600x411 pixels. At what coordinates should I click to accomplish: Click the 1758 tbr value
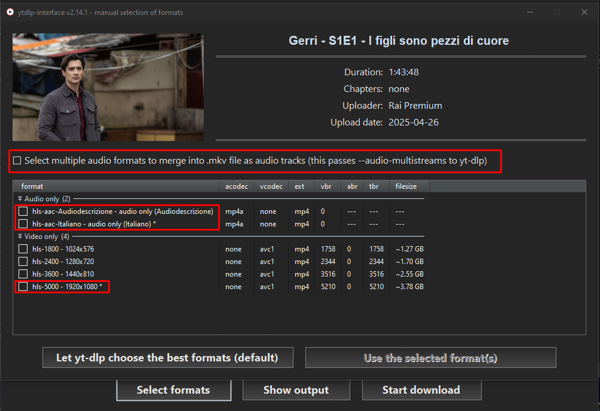[376, 249]
